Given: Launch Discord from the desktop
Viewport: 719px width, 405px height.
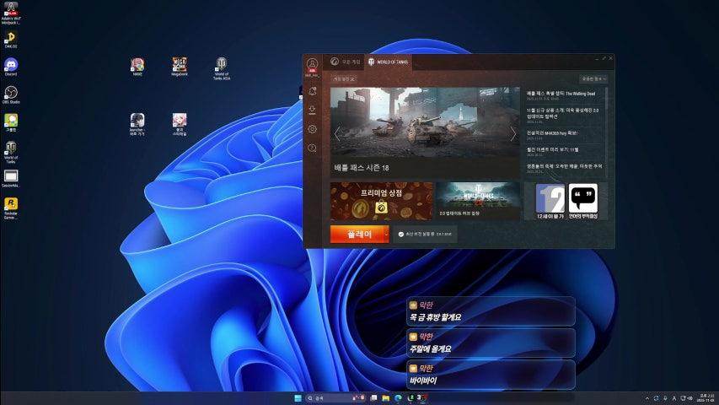Looking at the screenshot, I should (11, 66).
